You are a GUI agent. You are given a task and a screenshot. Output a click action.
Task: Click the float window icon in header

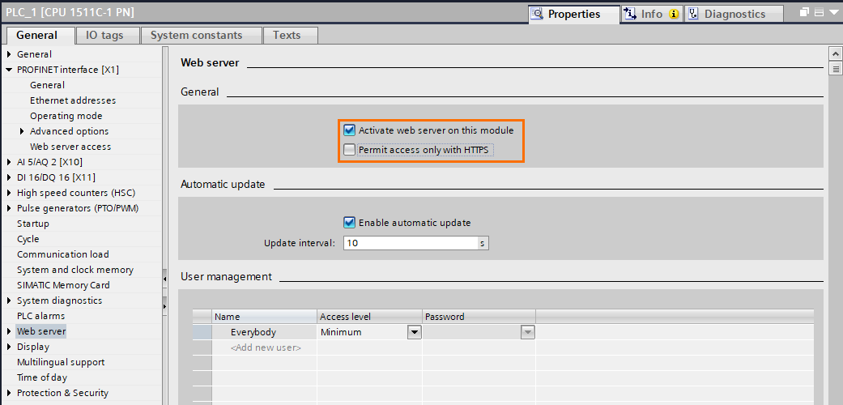point(806,12)
